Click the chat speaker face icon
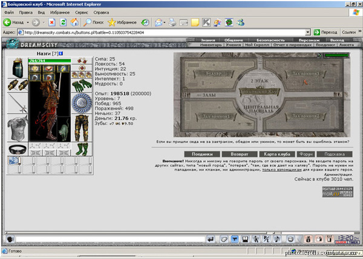The image size is (363, 259). click(10, 239)
